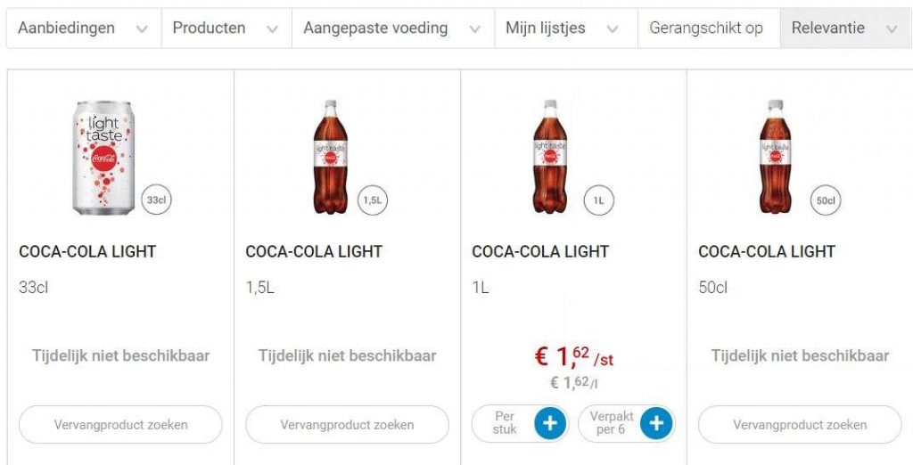This screenshot has height=465, width=913.
Task: Expand the Producten filter dropdown
Action: [x=226, y=29]
